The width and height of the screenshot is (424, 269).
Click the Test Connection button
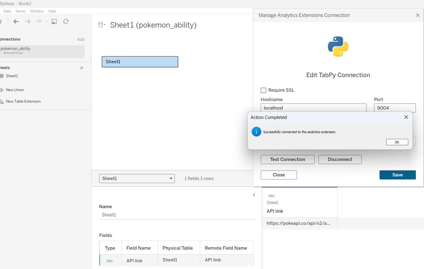tap(287, 159)
